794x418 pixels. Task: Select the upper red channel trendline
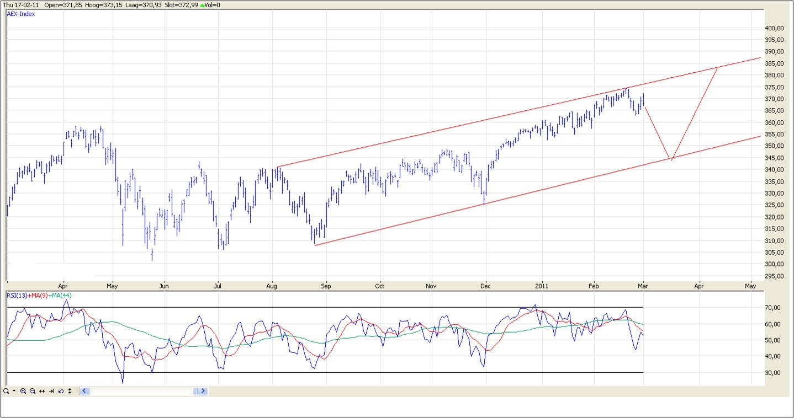click(442, 130)
